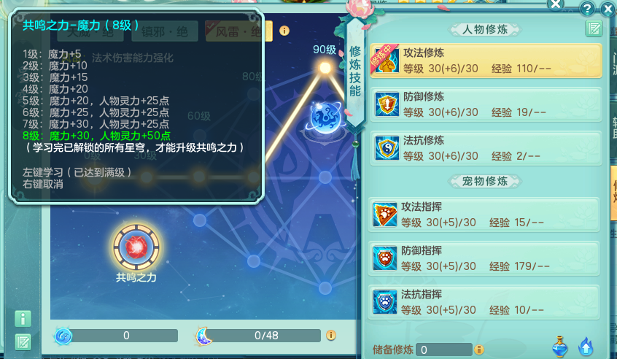Select the blue dragon orb node
The width and height of the screenshot is (617, 359).
(325, 117)
